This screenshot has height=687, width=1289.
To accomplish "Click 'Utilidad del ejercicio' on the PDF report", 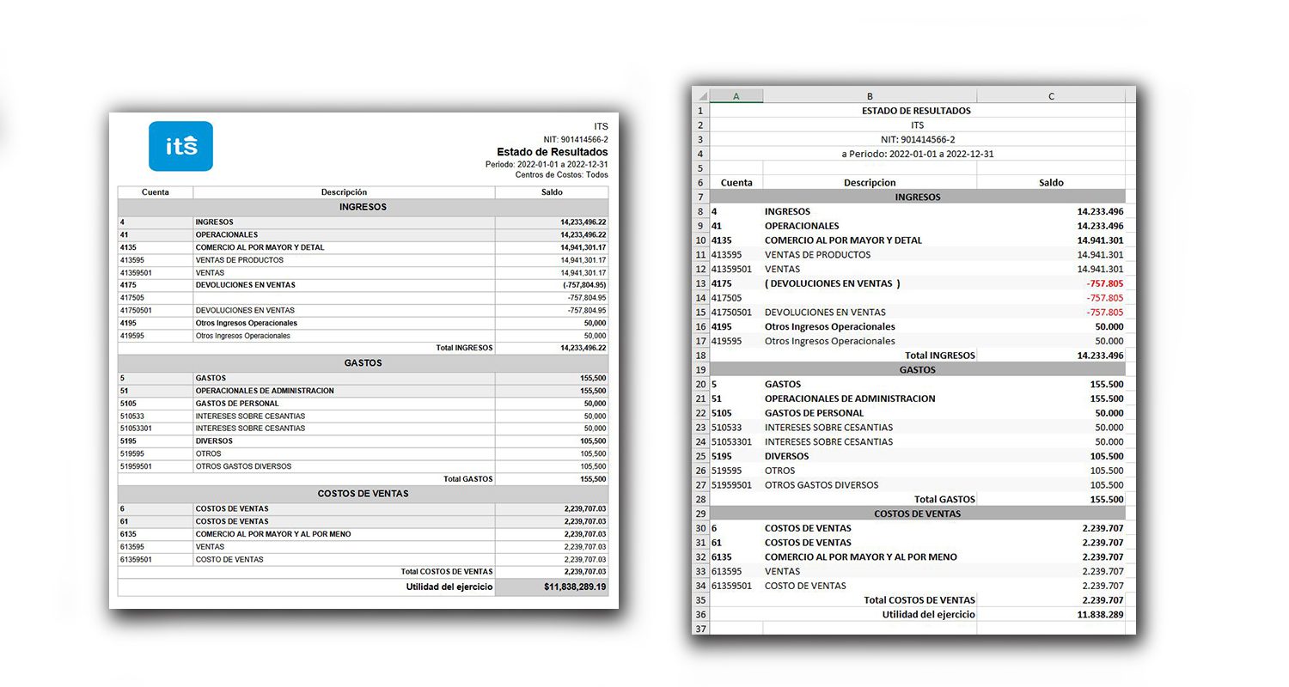I will tap(449, 587).
